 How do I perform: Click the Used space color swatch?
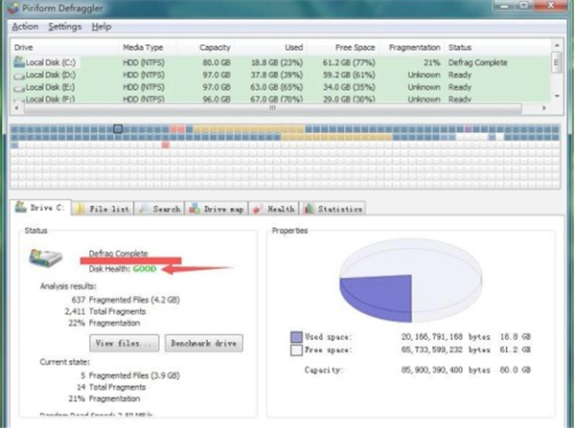click(296, 338)
